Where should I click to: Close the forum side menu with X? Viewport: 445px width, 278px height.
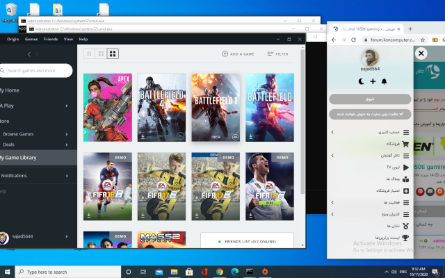tap(421, 53)
